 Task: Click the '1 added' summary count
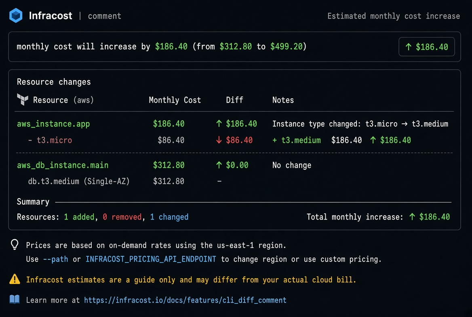click(x=79, y=217)
